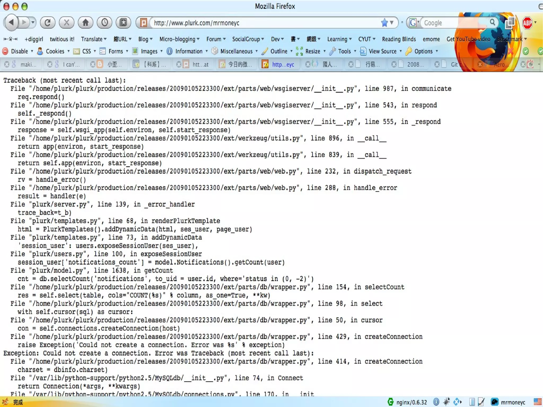Bookmark page with star icon
Screen dimensions: 543x407
coord(384,23)
